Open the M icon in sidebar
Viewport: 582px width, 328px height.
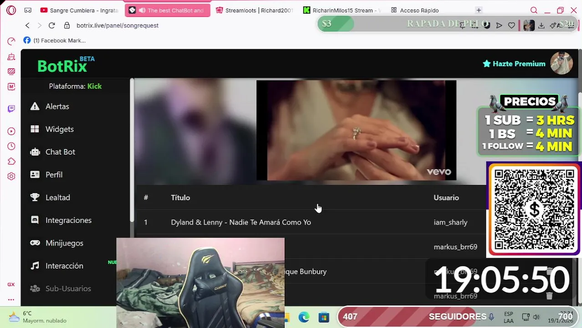(11, 86)
